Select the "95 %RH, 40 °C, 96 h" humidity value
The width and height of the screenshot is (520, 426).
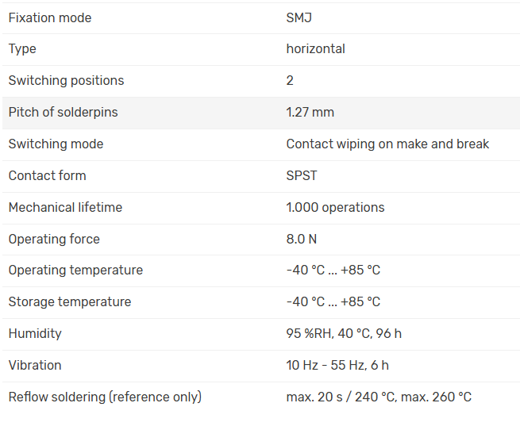coord(344,333)
